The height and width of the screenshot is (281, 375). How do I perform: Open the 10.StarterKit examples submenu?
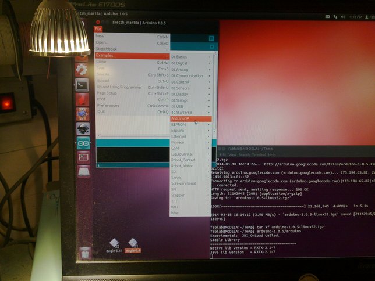point(191,113)
